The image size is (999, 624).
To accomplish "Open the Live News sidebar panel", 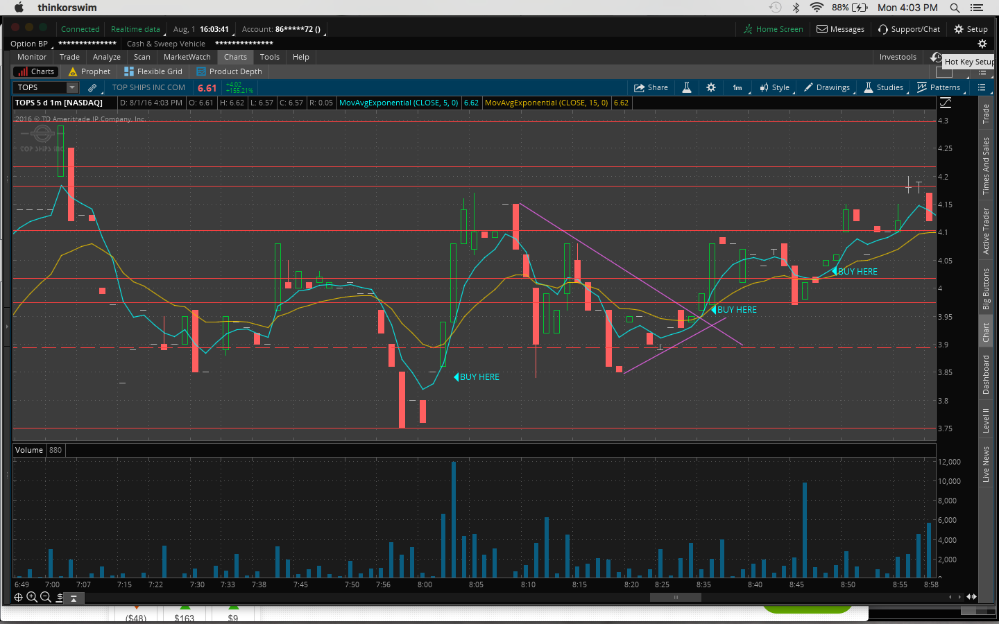I will pyautogui.click(x=986, y=464).
